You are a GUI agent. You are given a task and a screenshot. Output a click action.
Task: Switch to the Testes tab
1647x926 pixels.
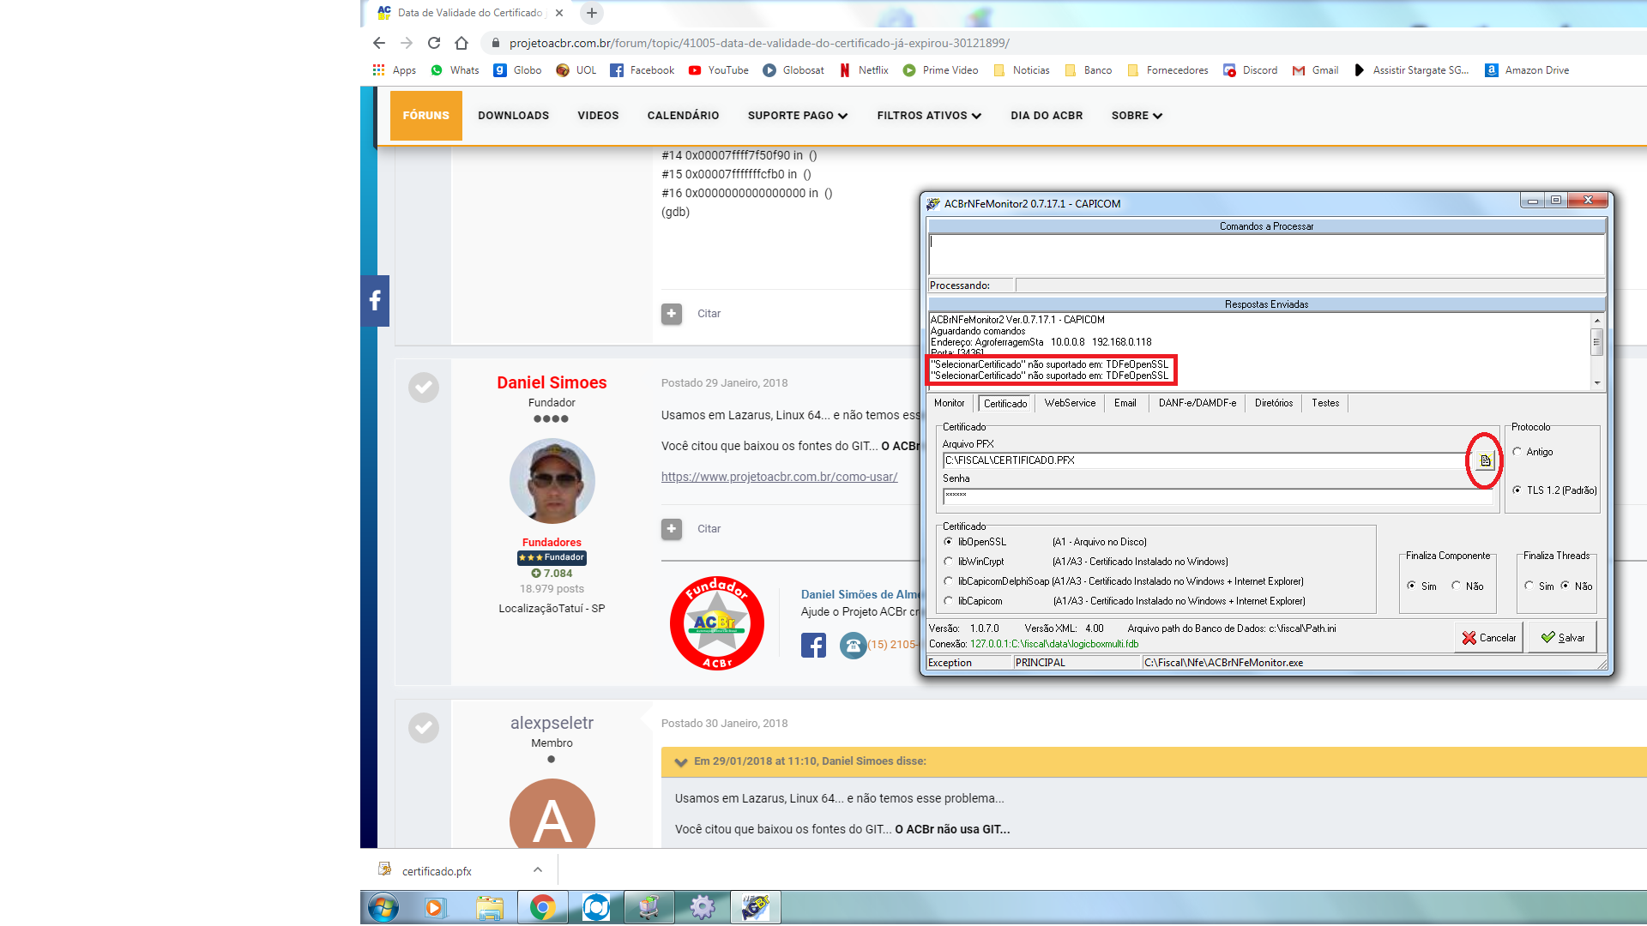point(1325,403)
